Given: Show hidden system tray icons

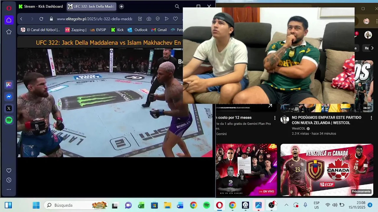Looking at the screenshot, I should pos(286,205).
